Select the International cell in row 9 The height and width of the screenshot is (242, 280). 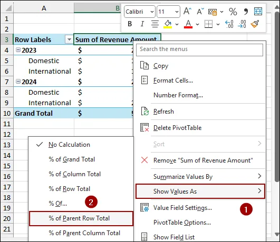44,103
